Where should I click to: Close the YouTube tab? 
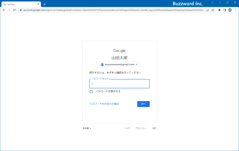tap(38, 4)
